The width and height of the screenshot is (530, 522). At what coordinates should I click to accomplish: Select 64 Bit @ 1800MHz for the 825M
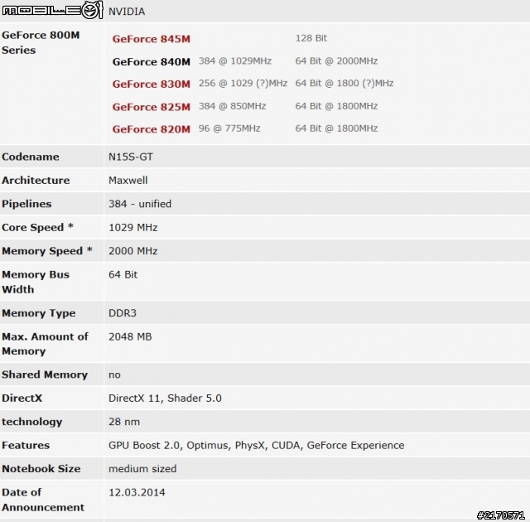(336, 106)
